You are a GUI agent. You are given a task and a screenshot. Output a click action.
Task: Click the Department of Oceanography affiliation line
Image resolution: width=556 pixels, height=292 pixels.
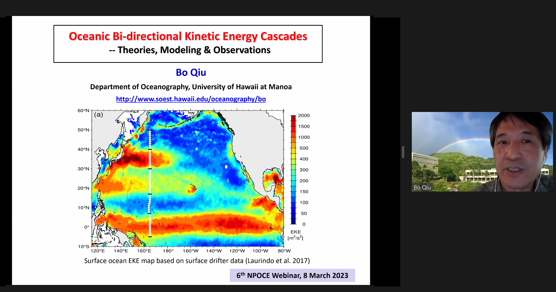pyautogui.click(x=191, y=87)
